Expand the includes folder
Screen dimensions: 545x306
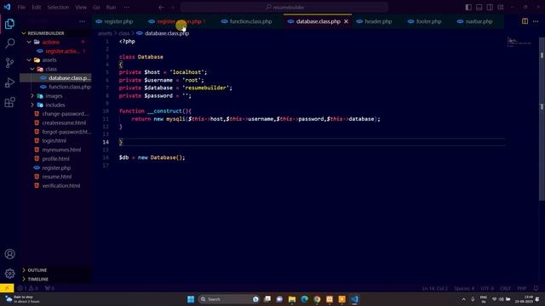(x=55, y=105)
